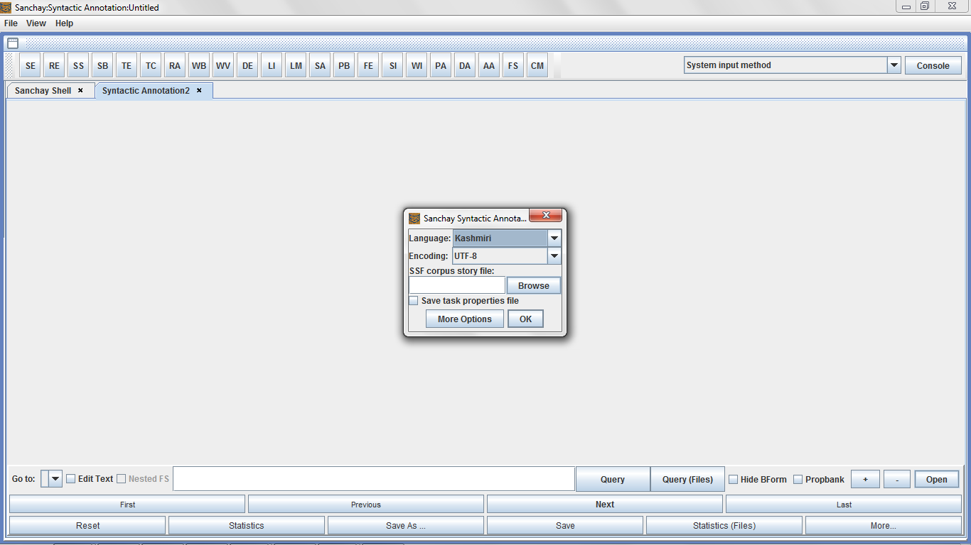Go to the Previous sentence
This screenshot has height=545, width=971.
[366, 505]
